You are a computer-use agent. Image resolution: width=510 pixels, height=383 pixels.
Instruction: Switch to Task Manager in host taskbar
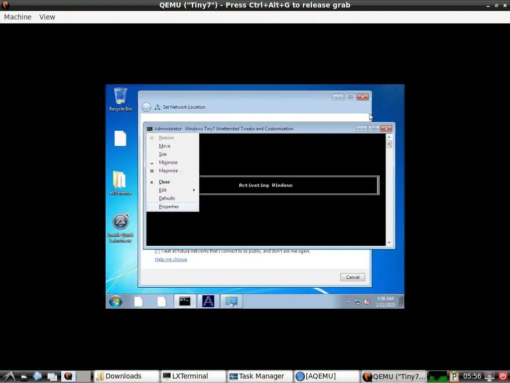tap(260, 376)
